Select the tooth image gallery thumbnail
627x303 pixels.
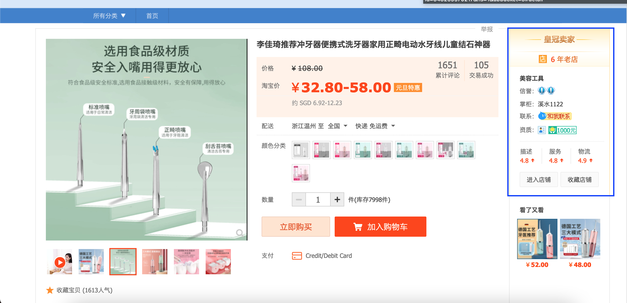point(186,262)
